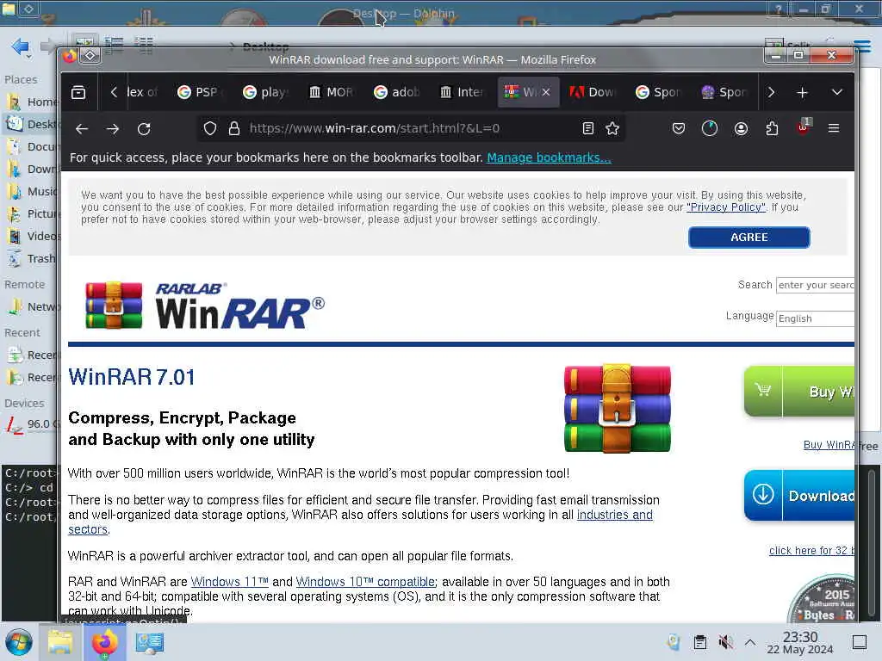This screenshot has width=882, height=661.
Task: Click Firefox icon in taskbar
Action: coord(105,642)
